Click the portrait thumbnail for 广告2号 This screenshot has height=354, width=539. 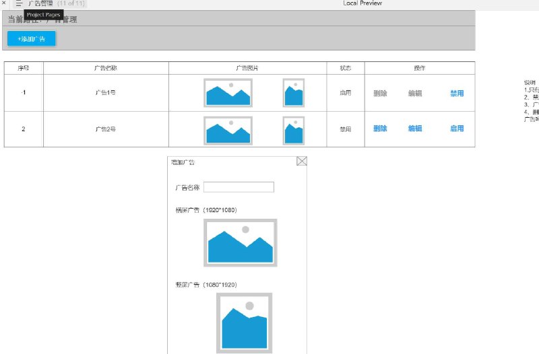(x=294, y=131)
